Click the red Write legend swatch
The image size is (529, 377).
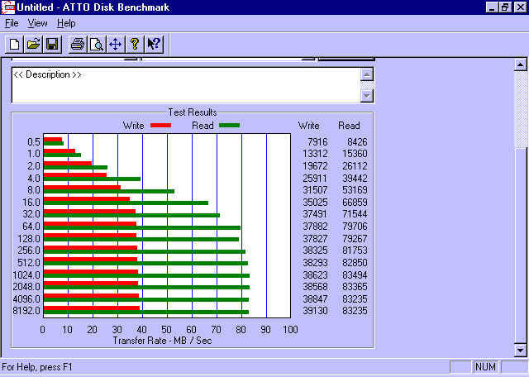[160, 126]
